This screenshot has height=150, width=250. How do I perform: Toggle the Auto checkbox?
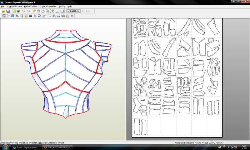pos(87,11)
